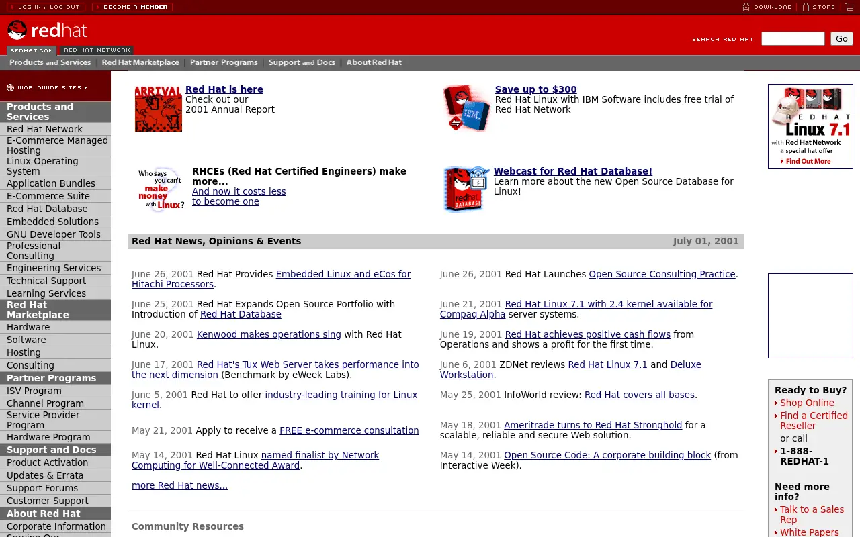Open Product Activation sidebar link
This screenshot has width=860, height=537.
48,462
